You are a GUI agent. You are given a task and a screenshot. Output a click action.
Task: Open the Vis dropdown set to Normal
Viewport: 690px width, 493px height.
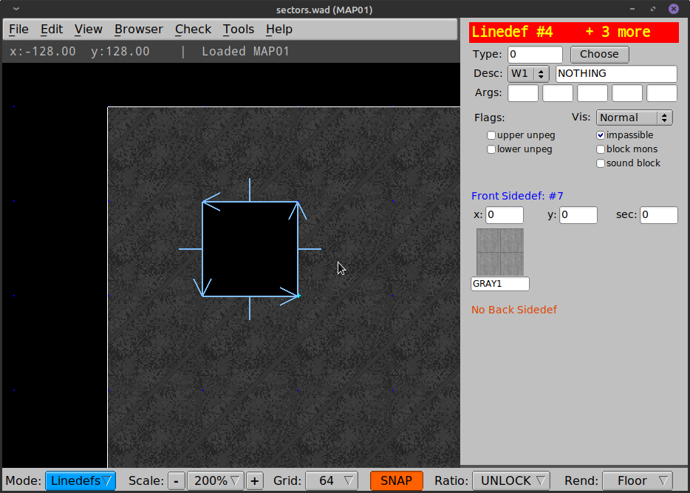(633, 117)
